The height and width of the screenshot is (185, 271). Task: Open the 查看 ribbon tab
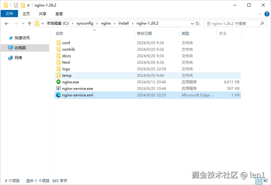tap(59, 14)
